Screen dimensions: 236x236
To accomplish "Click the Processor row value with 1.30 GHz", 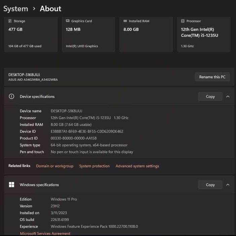I will pos(89,118).
